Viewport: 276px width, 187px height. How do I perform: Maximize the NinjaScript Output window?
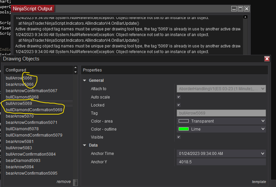(x=240, y=9)
